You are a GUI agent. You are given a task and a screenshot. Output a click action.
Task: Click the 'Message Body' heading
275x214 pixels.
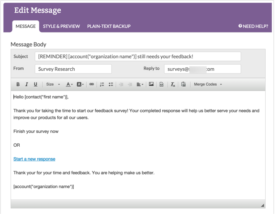pos(28,44)
